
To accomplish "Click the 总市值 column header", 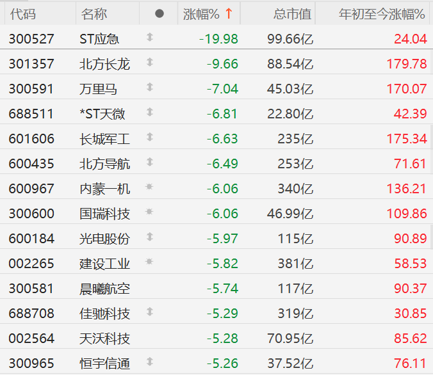I will pos(292,14).
